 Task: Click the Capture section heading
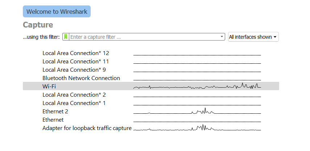pyautogui.click(x=38, y=25)
